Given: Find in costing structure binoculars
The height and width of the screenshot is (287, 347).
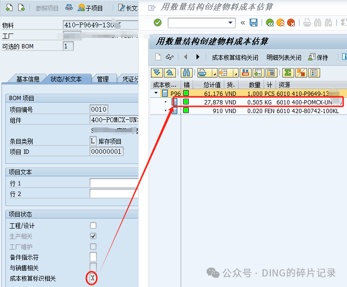Looking at the screenshot, I should click(x=186, y=72).
